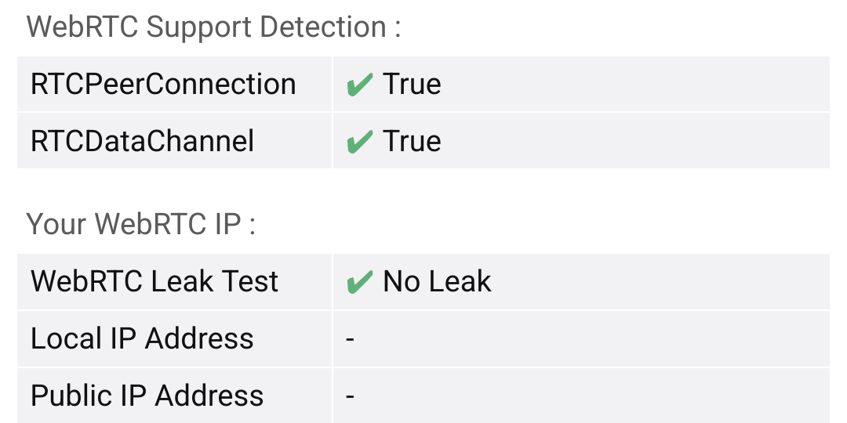
Task: Click the Local IP Address label
Action: click(142, 338)
